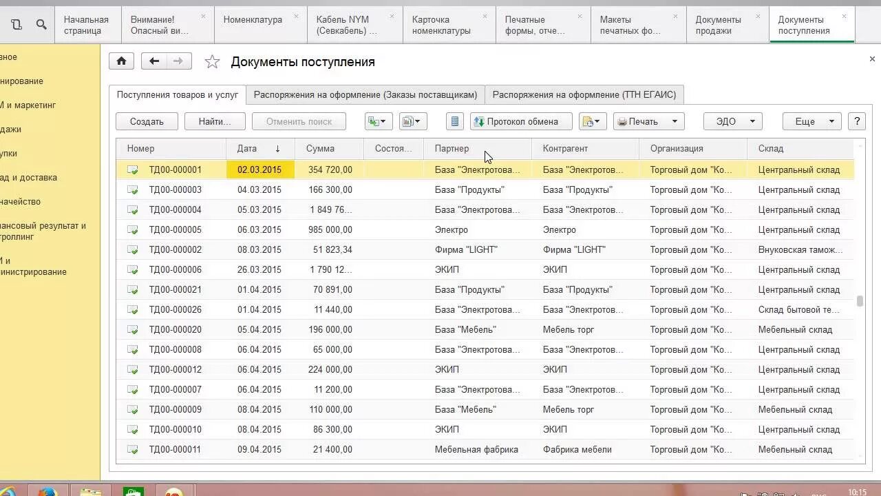The width and height of the screenshot is (881, 496).
Task: Click the Партнер column header
Action: tap(477, 148)
